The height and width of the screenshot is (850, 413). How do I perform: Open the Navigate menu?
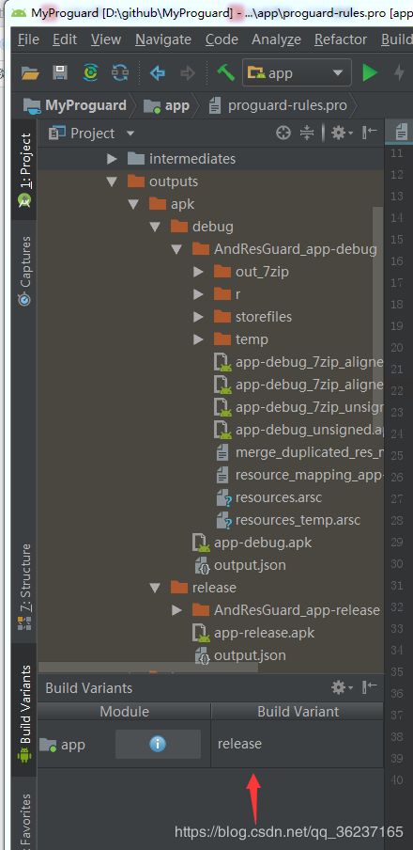click(163, 39)
